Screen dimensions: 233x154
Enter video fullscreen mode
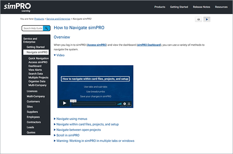129,104
